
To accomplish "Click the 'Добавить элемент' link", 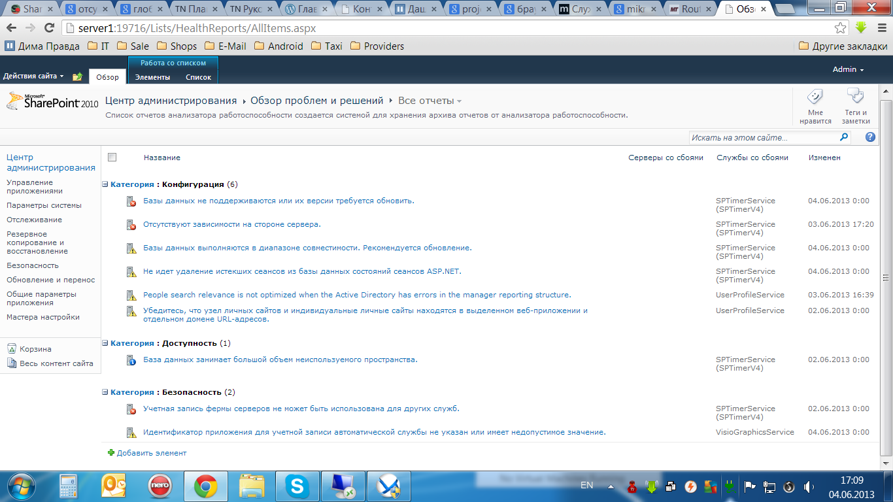I will point(152,452).
